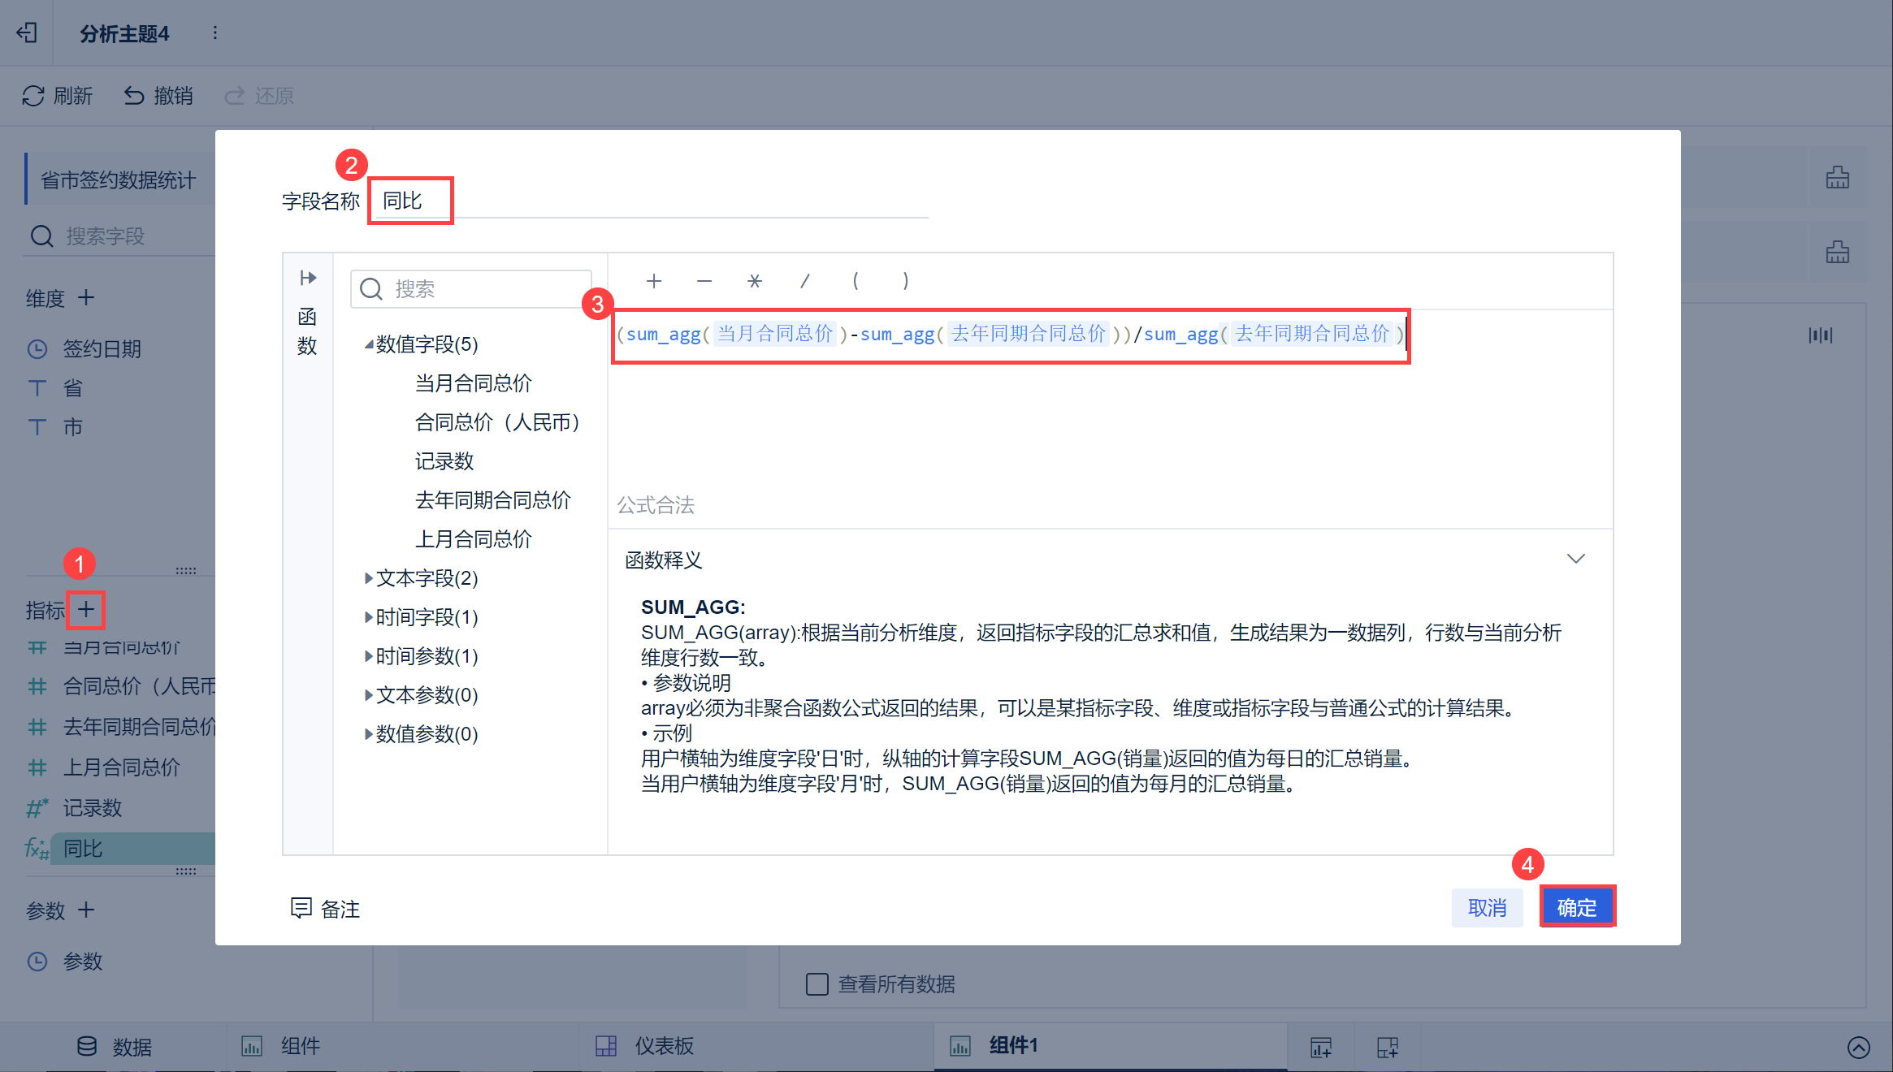
Task: Expand the 文本字段(2) tree node
Action: [x=369, y=578]
